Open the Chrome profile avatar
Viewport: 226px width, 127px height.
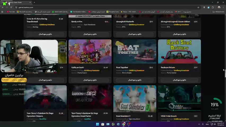point(219,7)
